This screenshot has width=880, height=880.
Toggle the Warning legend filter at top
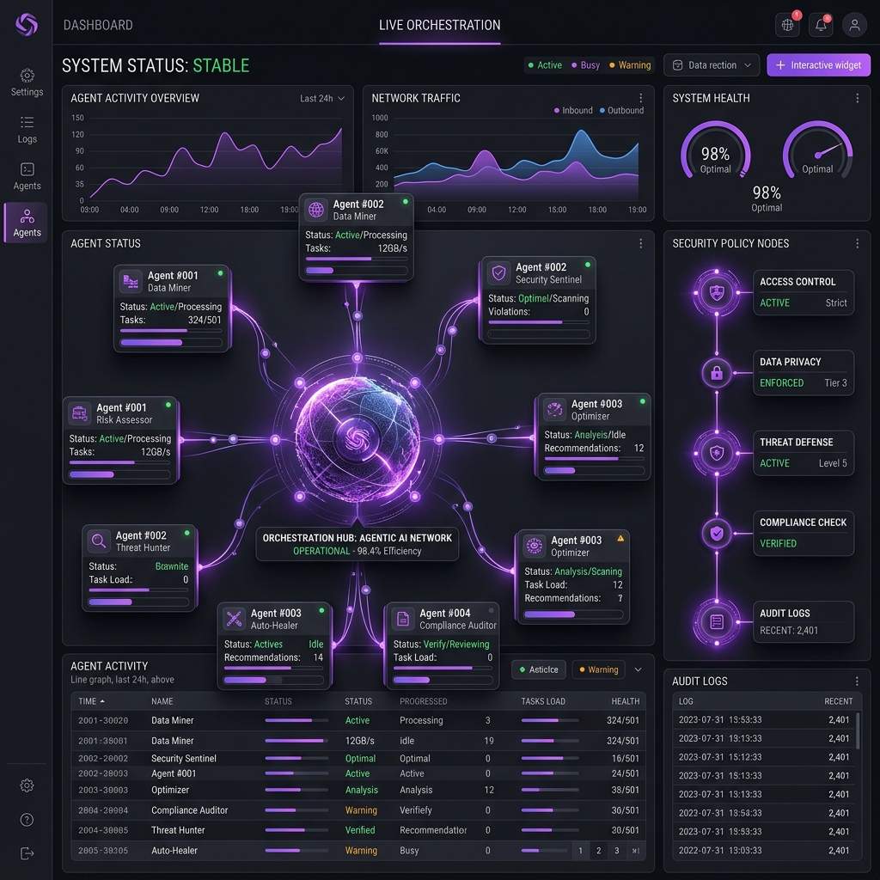tap(630, 65)
